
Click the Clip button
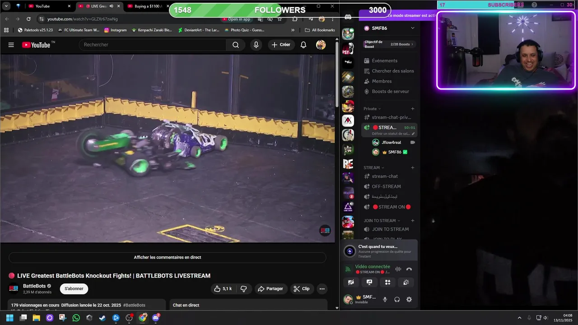click(x=302, y=289)
